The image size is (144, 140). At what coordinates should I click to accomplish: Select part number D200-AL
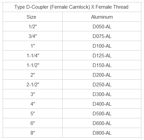click(102, 75)
